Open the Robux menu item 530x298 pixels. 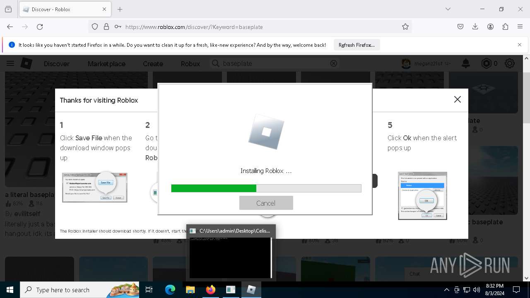(190, 64)
